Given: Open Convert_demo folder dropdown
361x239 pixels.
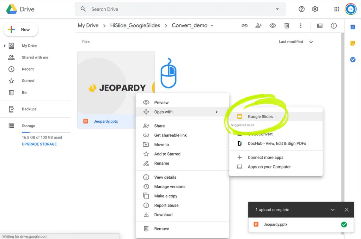Looking at the screenshot, I should coord(212,26).
